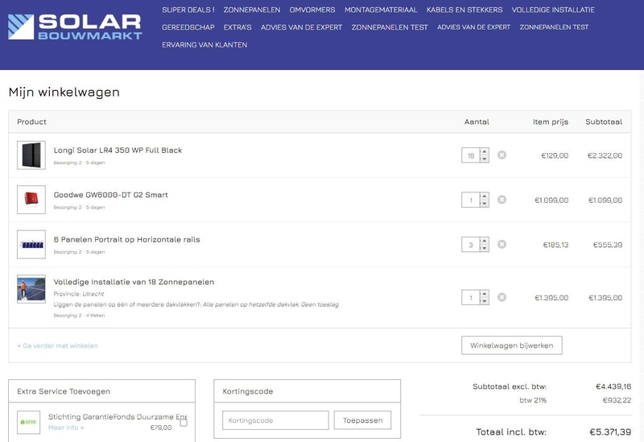Remove Goodwe GW6000-DT G2 Smart from cart
This screenshot has width=644, height=442.
pyautogui.click(x=502, y=200)
